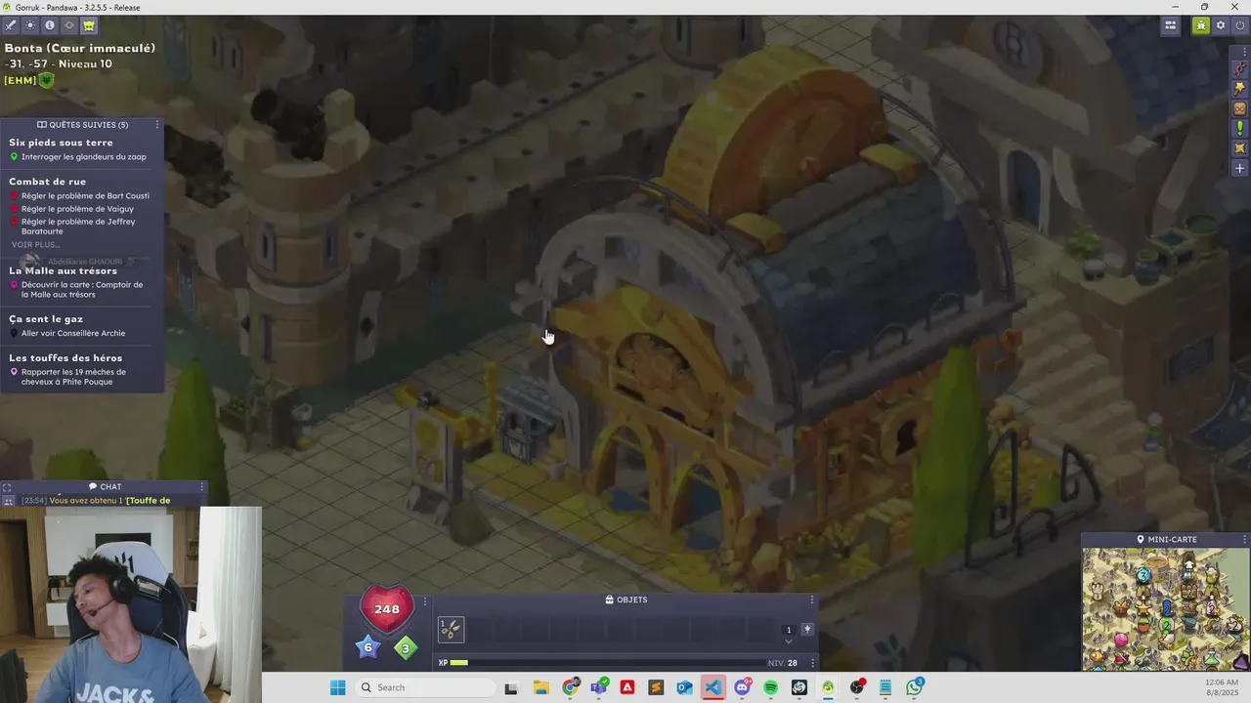The height and width of the screenshot is (703, 1251).
Task: Open the La Malle aux trésors quest
Action: click(63, 270)
